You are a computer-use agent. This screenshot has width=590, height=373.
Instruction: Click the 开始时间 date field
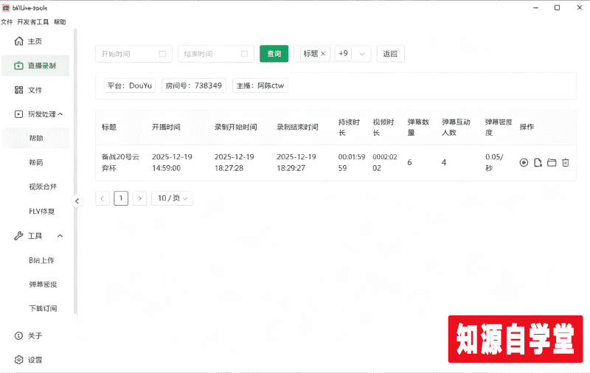point(133,54)
